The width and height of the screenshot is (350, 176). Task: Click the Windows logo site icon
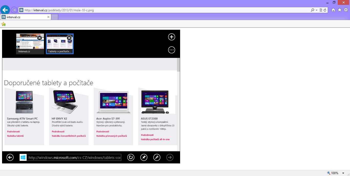(x=23, y=157)
